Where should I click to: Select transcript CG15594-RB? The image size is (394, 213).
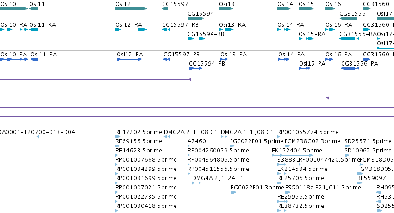(x=206, y=34)
